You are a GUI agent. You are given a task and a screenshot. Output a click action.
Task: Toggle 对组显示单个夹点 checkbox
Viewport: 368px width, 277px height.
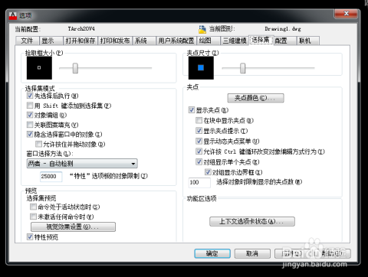point(199,161)
